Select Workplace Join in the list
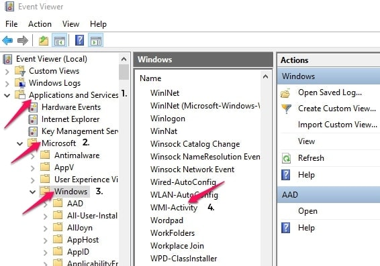 (x=177, y=246)
